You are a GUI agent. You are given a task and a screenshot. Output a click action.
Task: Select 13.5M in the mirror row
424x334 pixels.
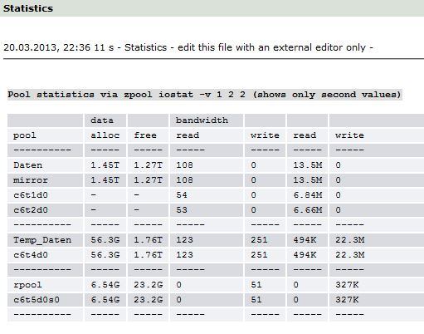click(308, 180)
